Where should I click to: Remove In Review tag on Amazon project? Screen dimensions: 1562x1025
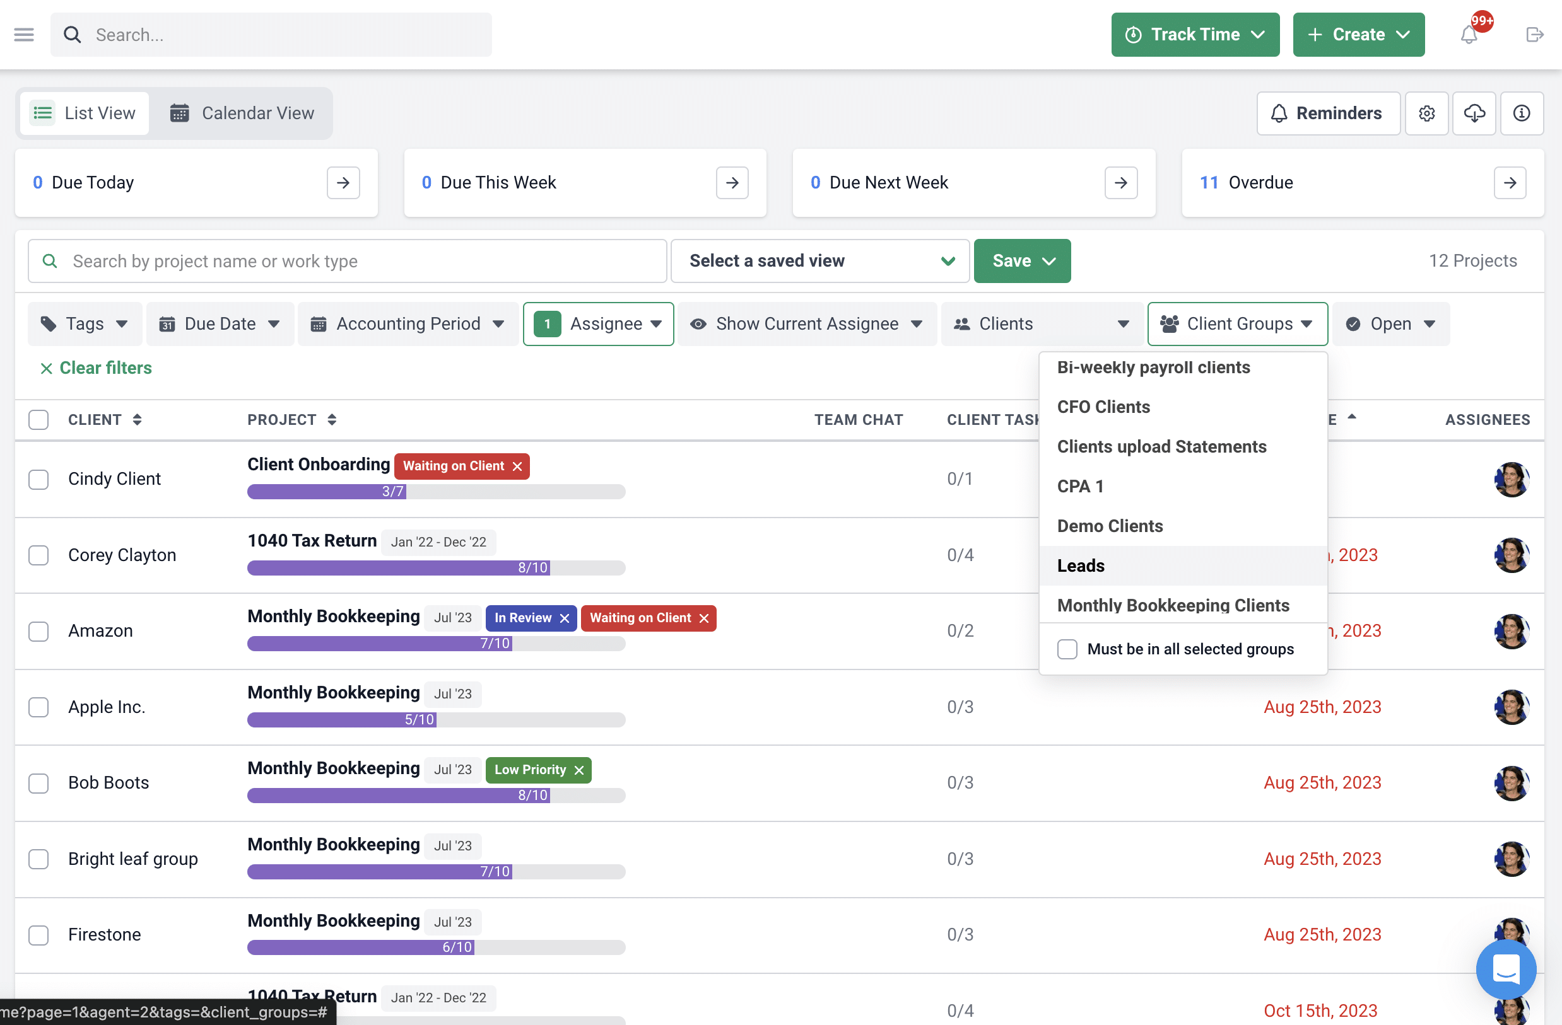coord(565,618)
